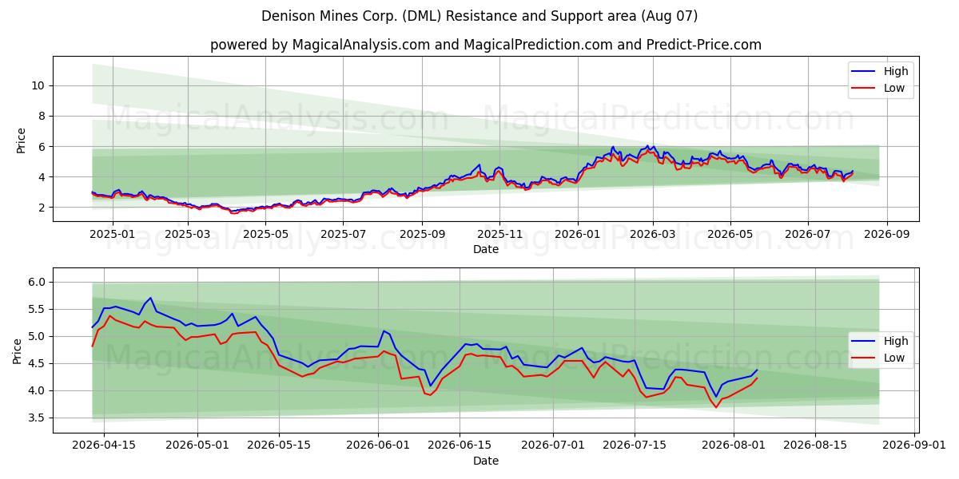Click the '4.0' price tick on the bottom chart
The height and width of the screenshot is (479, 959).
pos(38,390)
